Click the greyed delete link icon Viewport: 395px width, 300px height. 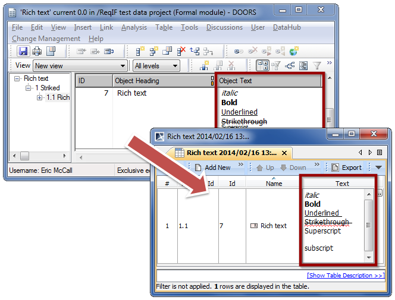pyautogui.click(x=252, y=51)
